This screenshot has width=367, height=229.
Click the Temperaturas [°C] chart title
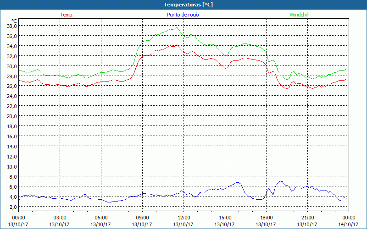[188, 5]
